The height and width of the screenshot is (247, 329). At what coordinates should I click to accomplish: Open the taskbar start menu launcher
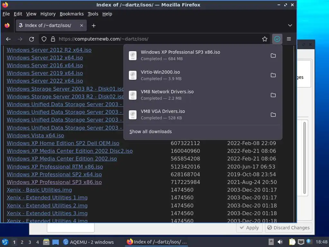[5, 242]
